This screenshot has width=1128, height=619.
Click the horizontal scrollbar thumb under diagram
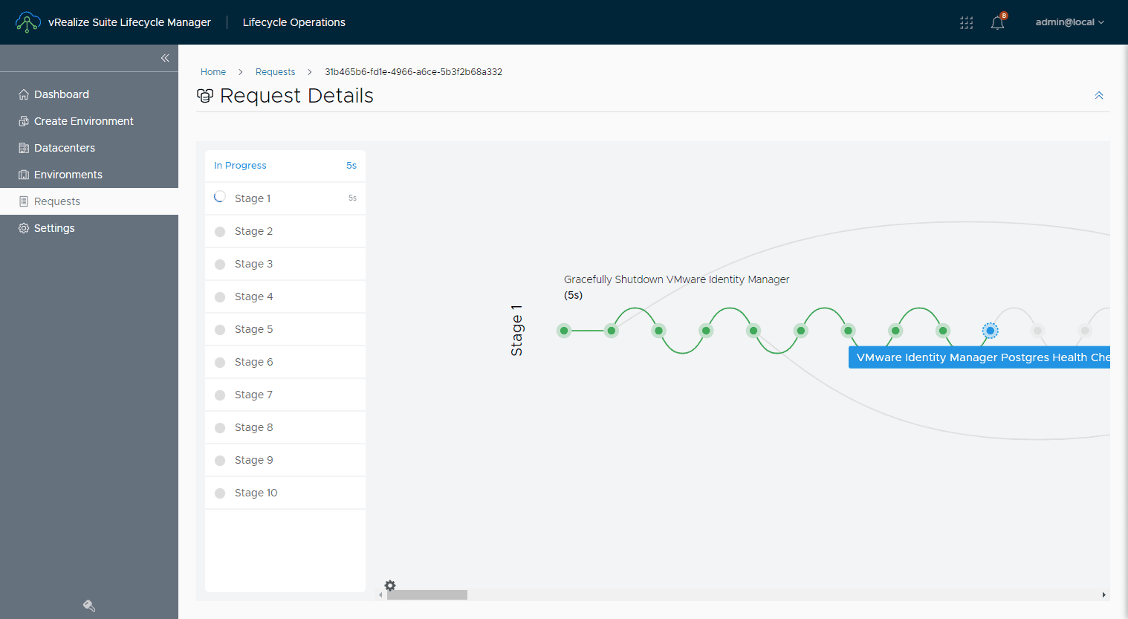pyautogui.click(x=427, y=594)
